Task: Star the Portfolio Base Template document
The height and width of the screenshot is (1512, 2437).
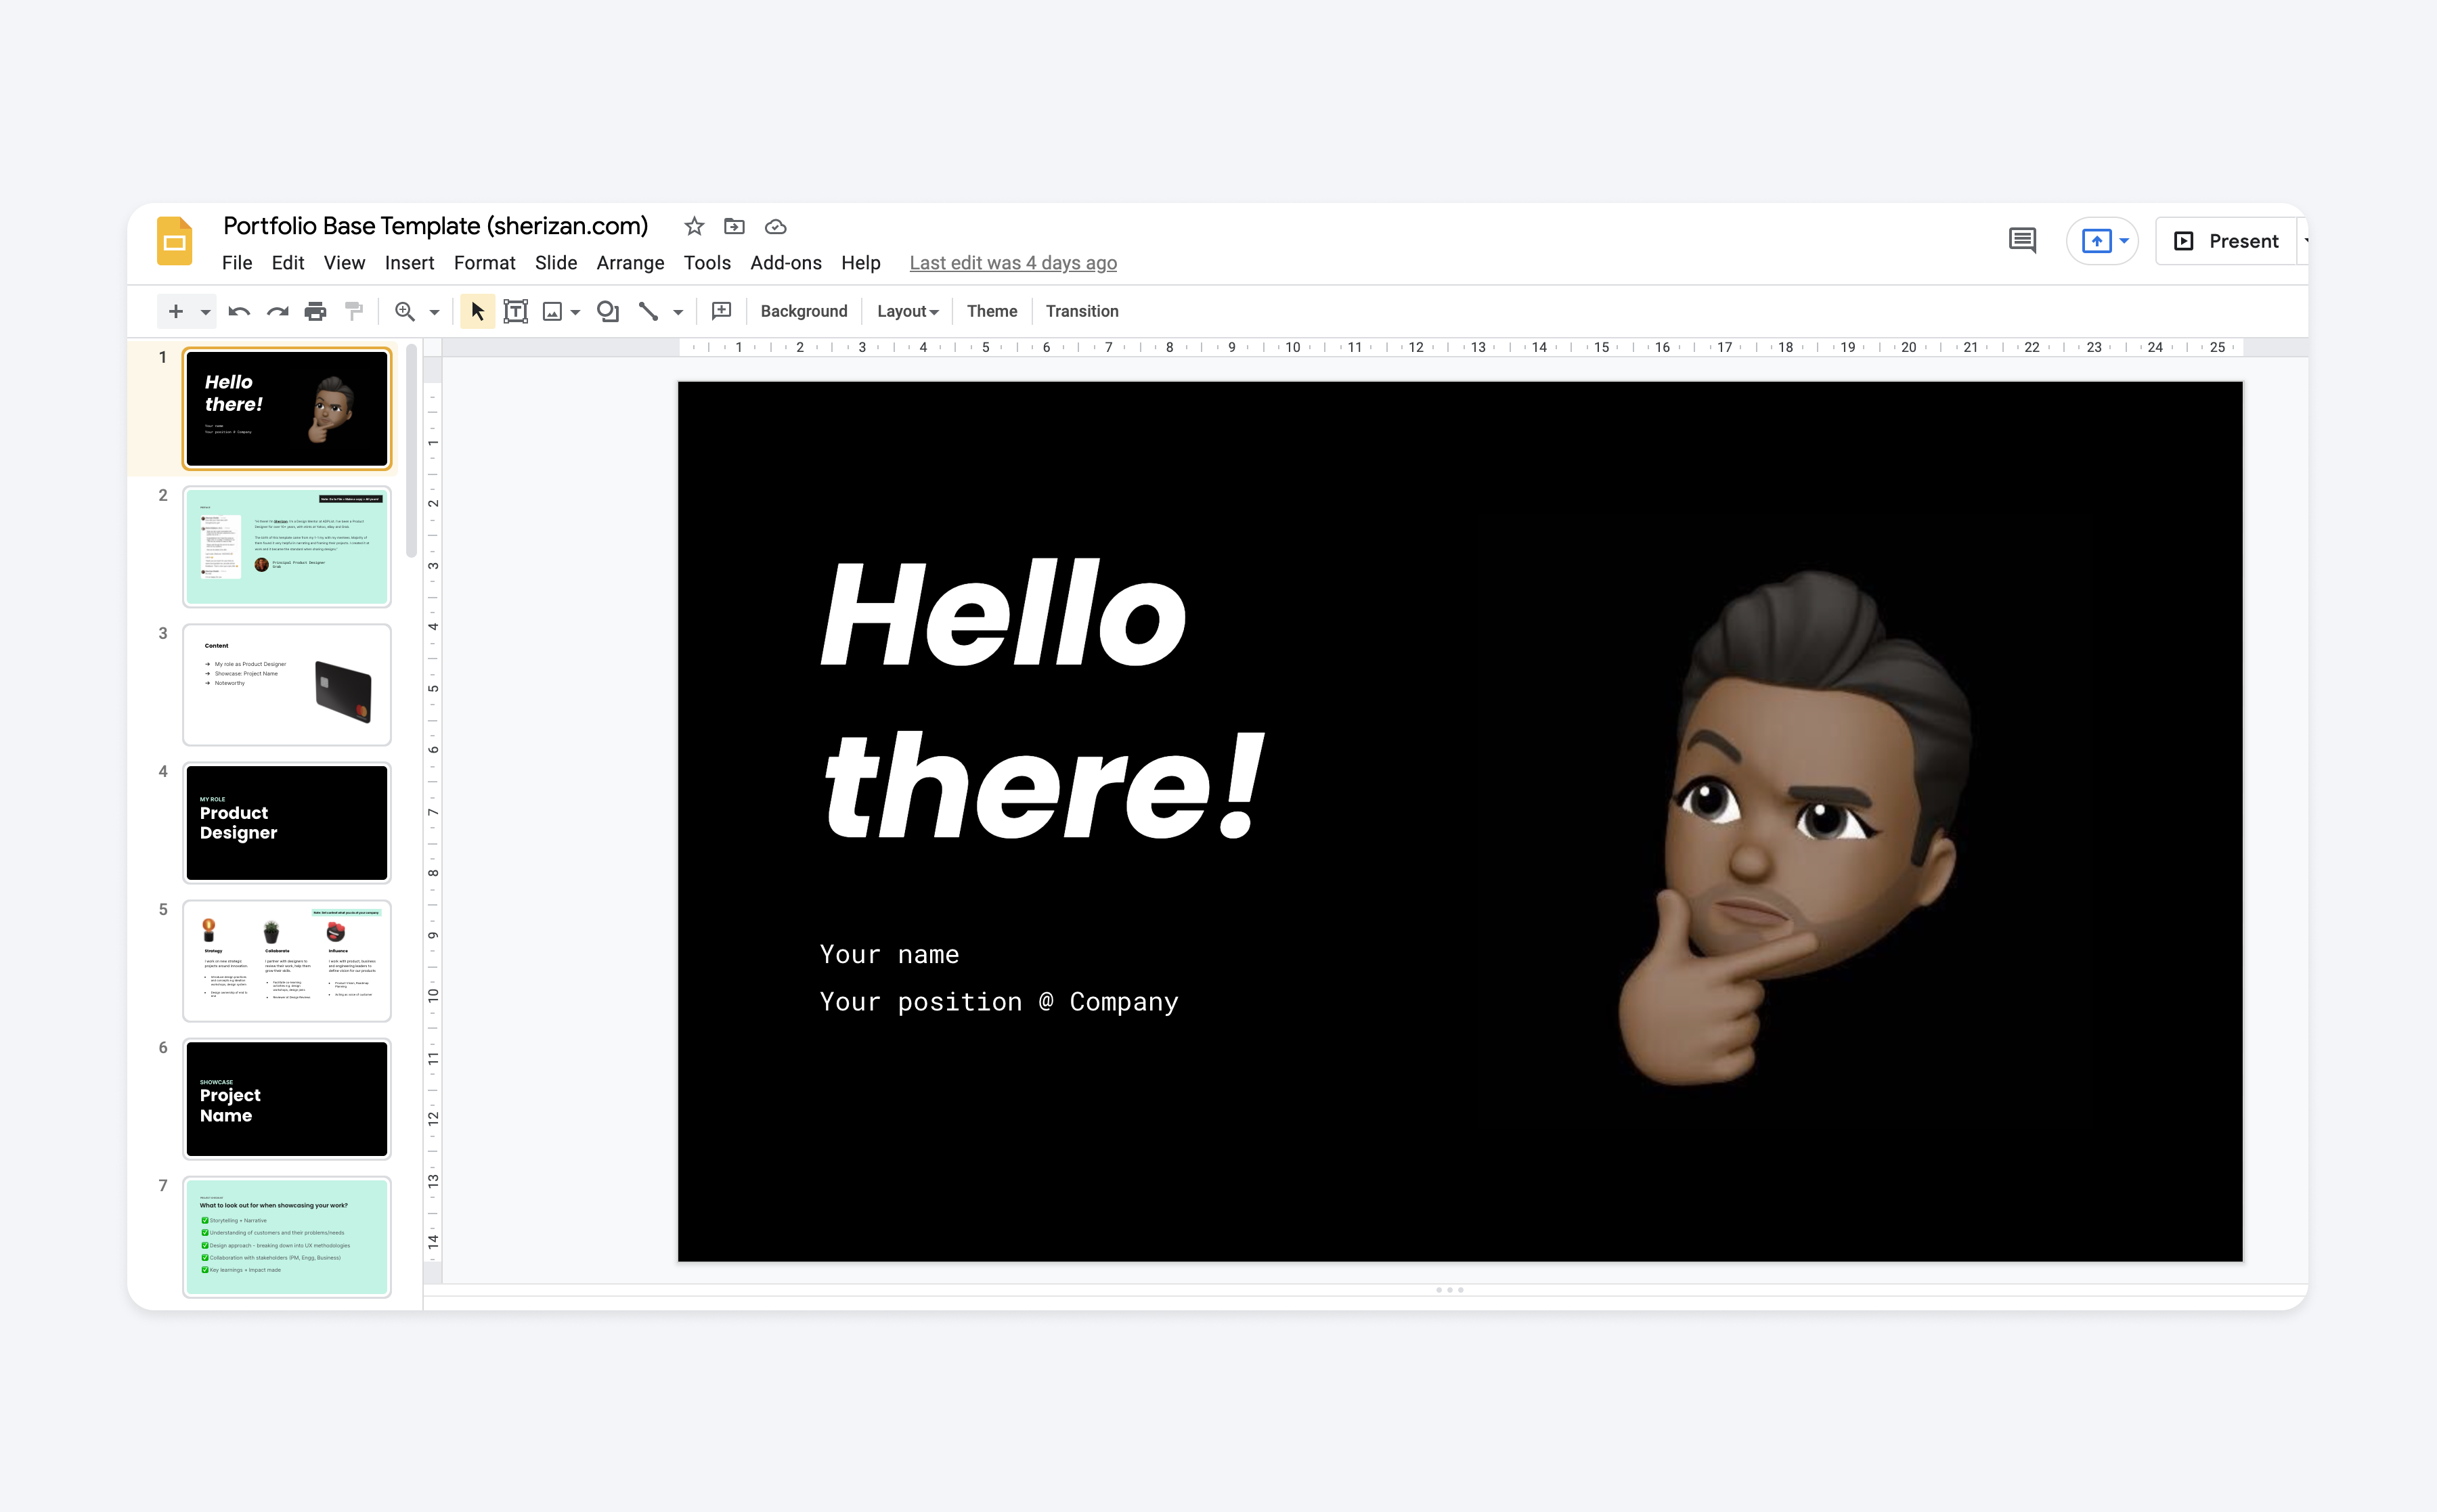Action: [694, 226]
